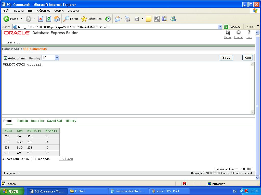This screenshot has height=195, width=261.
Task: Switch to the History tab
Action: click(71, 121)
